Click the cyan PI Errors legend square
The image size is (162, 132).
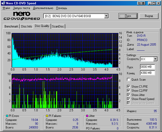pos(7,116)
